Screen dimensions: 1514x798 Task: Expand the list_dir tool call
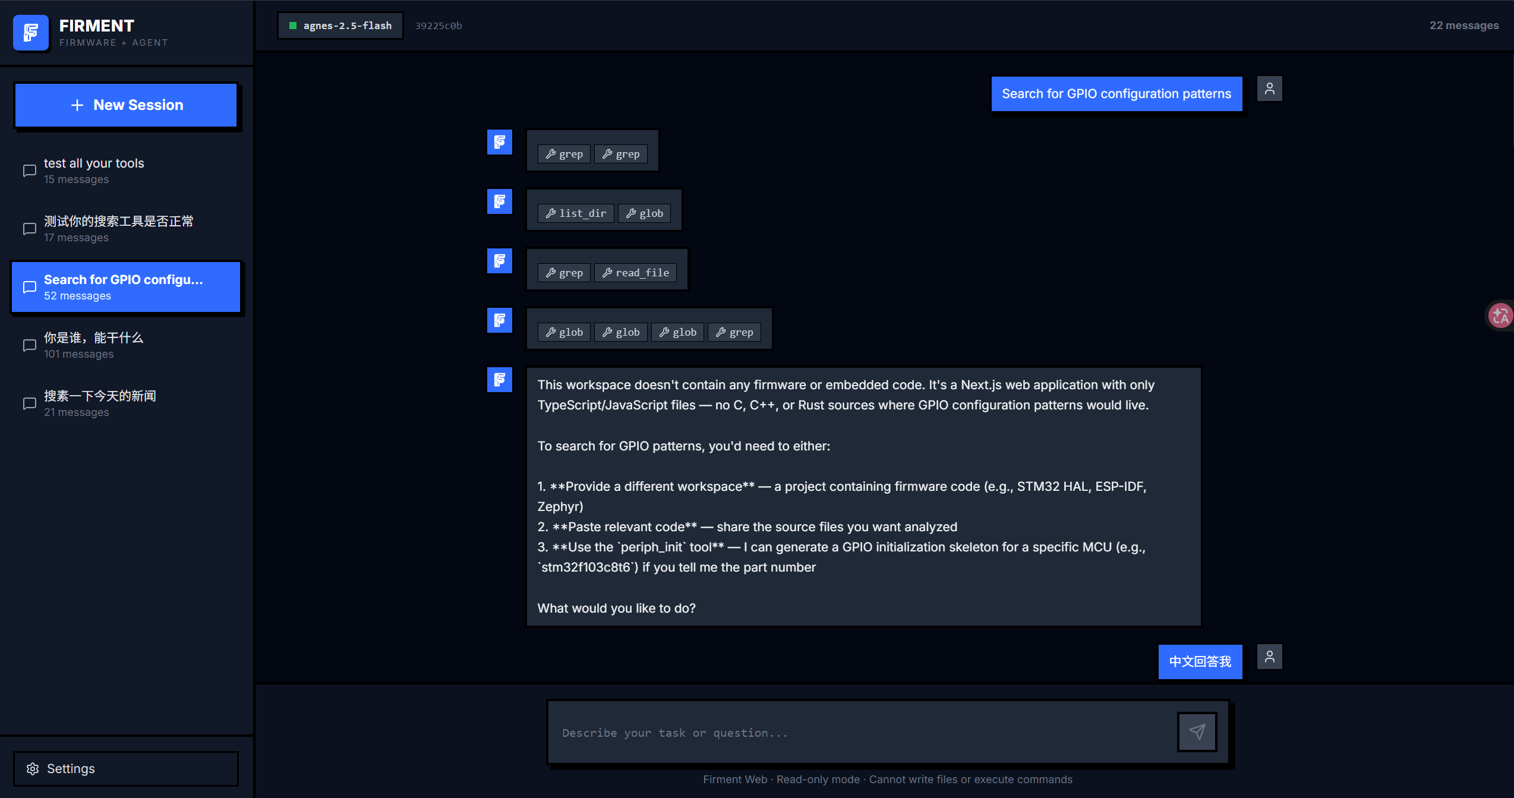pyautogui.click(x=576, y=213)
